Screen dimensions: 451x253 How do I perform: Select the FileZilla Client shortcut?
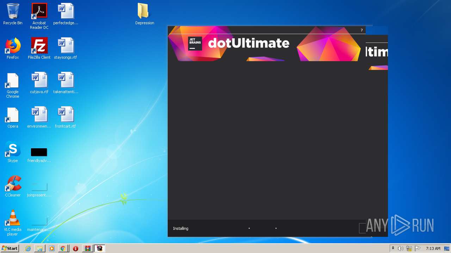[x=39, y=49]
